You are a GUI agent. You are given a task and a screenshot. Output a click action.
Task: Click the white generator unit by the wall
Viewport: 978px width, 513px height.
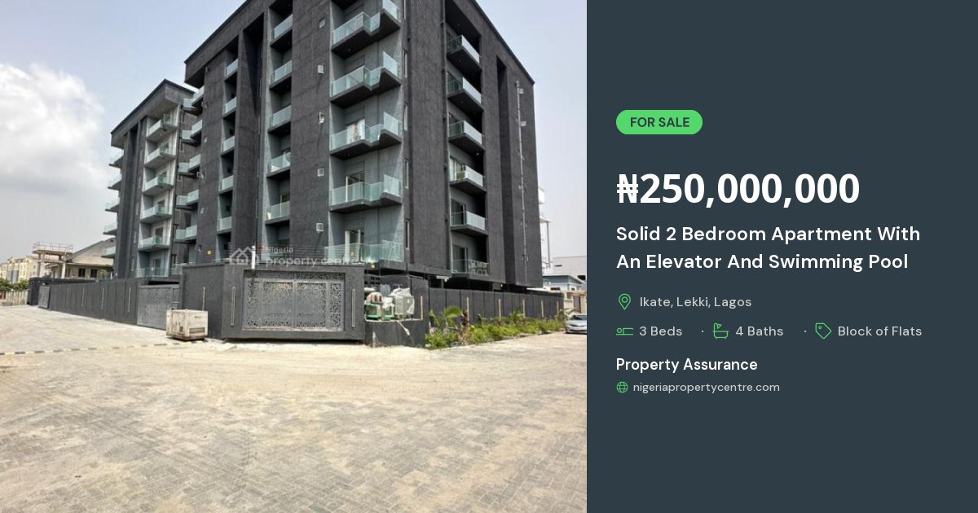click(x=187, y=323)
